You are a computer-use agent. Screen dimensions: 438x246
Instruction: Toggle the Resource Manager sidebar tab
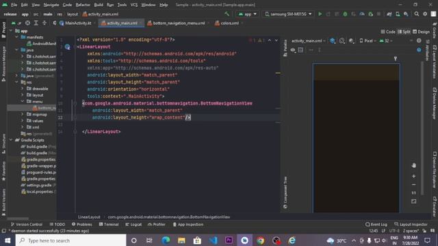[3, 64]
